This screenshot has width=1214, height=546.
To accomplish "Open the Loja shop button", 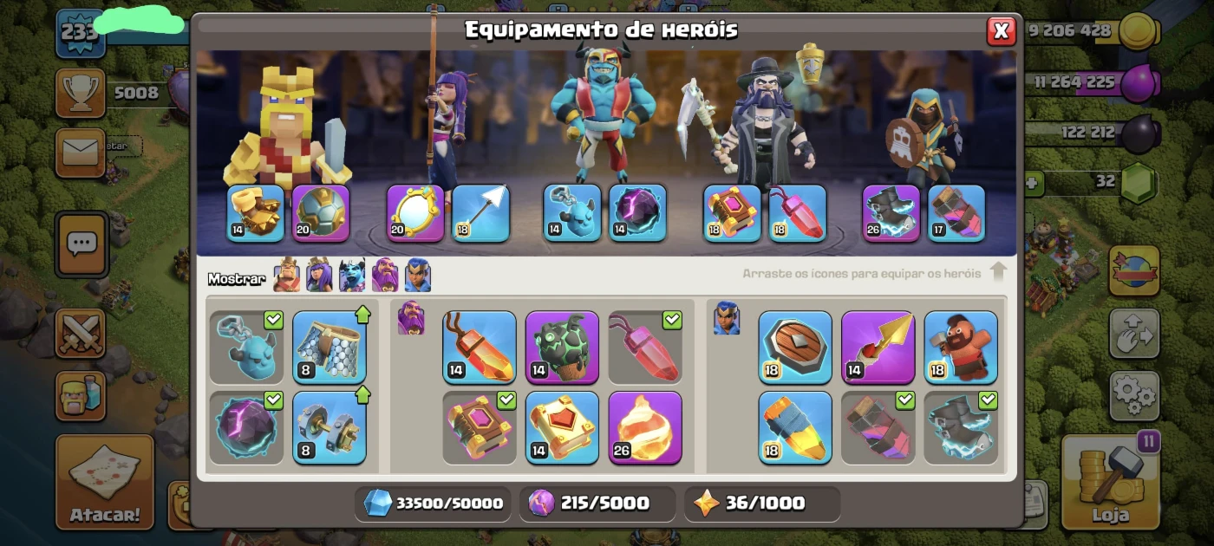I will (x=1111, y=481).
